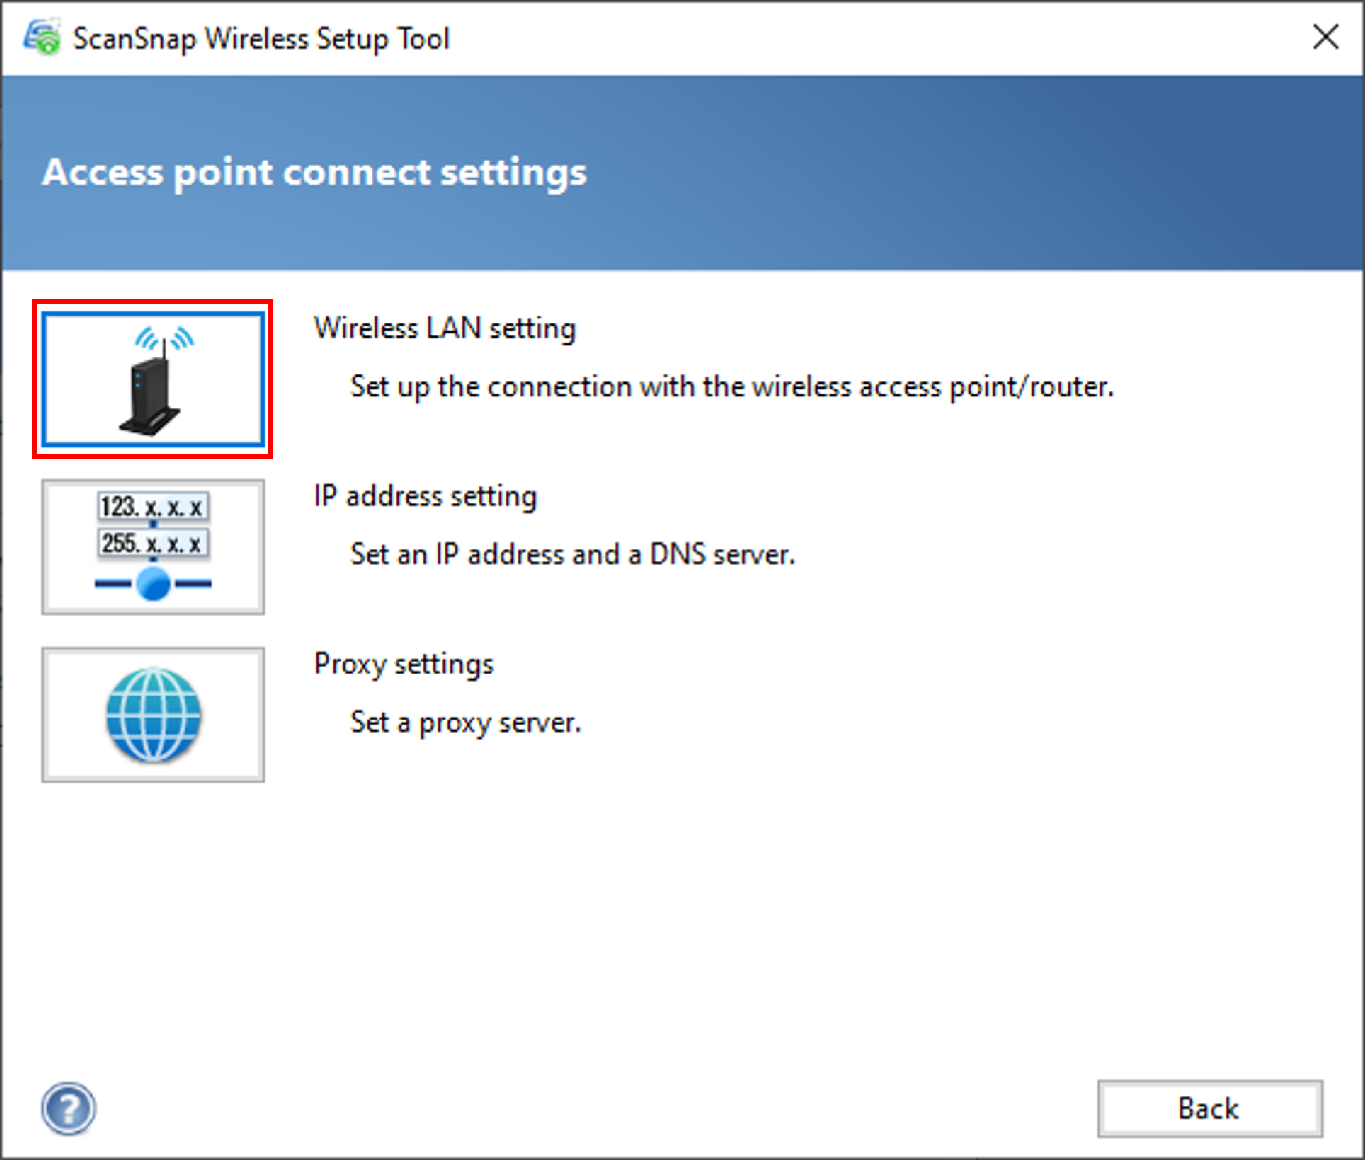Select the 'IP address setting' label

426,496
